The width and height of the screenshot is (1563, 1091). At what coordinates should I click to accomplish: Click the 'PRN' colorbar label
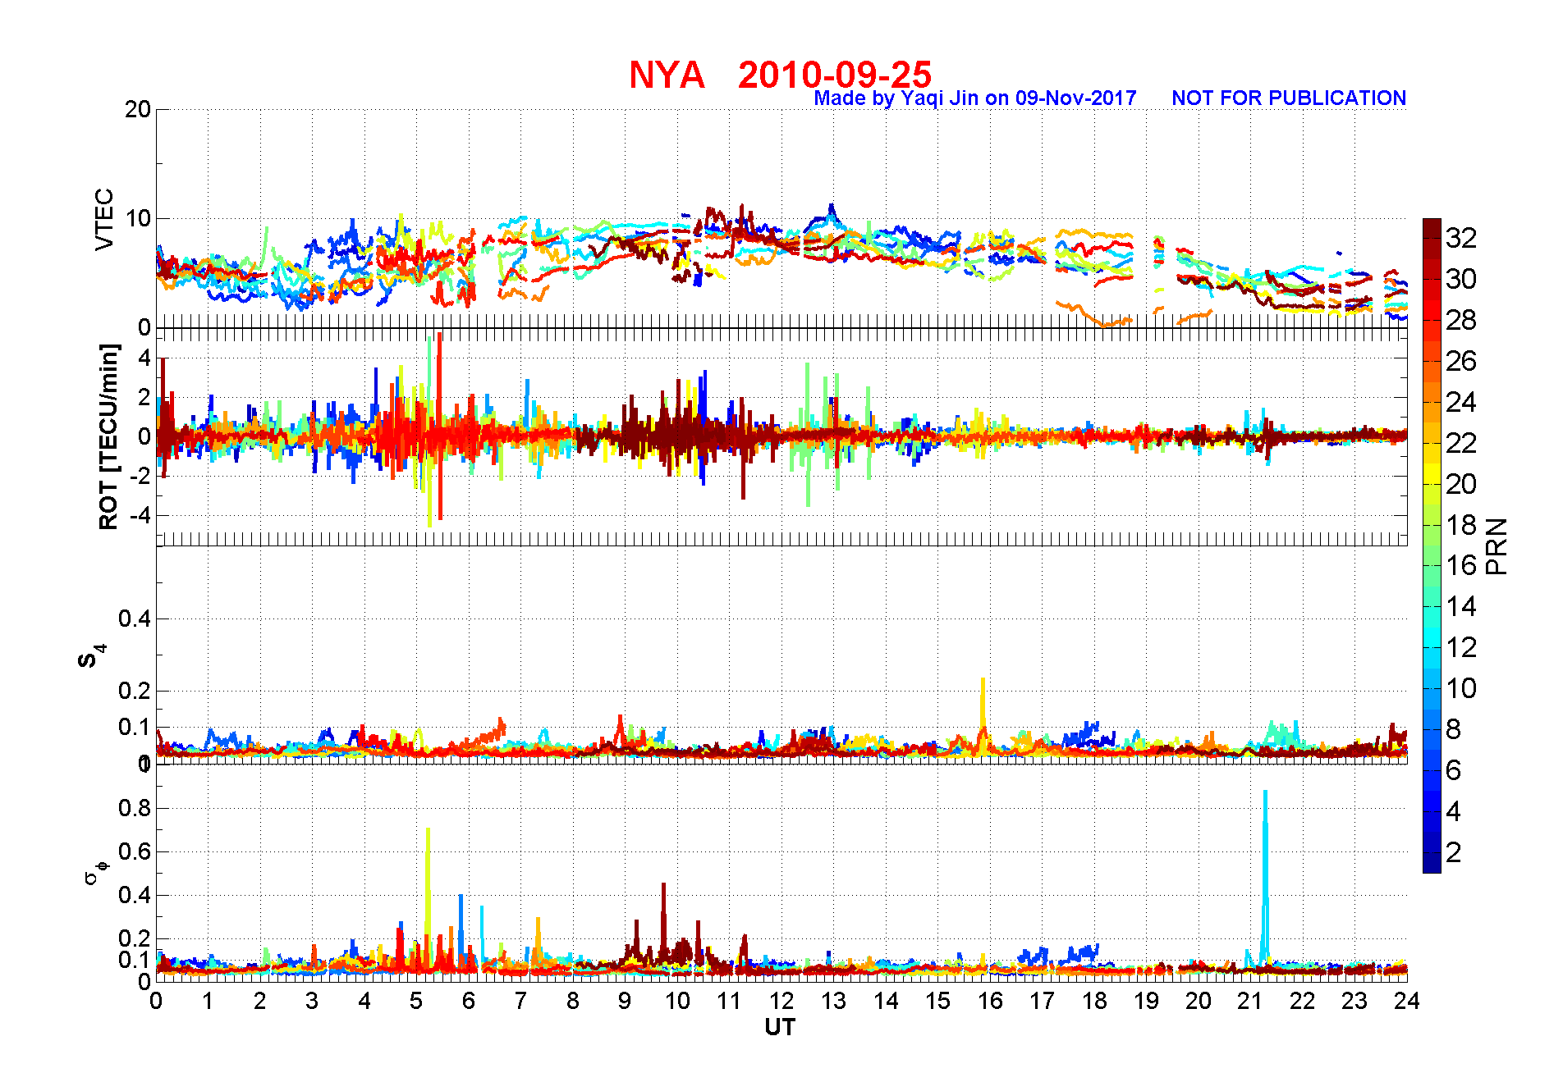click(1497, 546)
